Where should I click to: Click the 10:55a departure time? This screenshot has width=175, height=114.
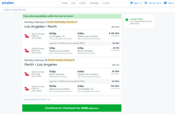click(x=53, y=86)
